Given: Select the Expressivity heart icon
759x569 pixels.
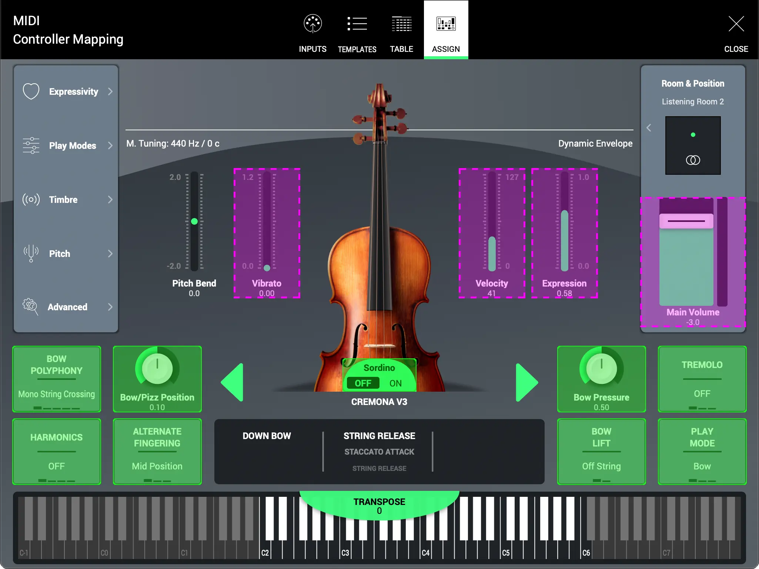Looking at the screenshot, I should [x=31, y=91].
